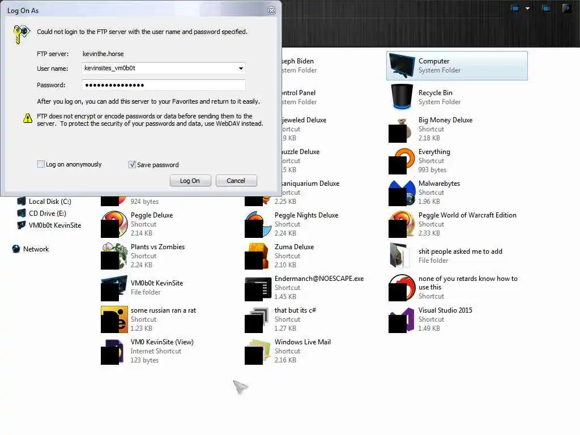Launch the Everything search shortcut

pyautogui.click(x=402, y=161)
